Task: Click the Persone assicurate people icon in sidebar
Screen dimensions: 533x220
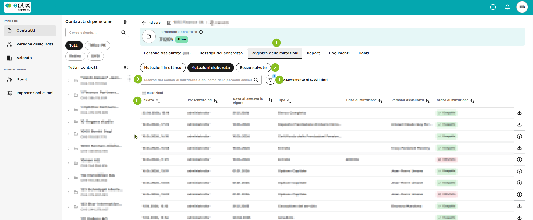Action: [x=10, y=44]
